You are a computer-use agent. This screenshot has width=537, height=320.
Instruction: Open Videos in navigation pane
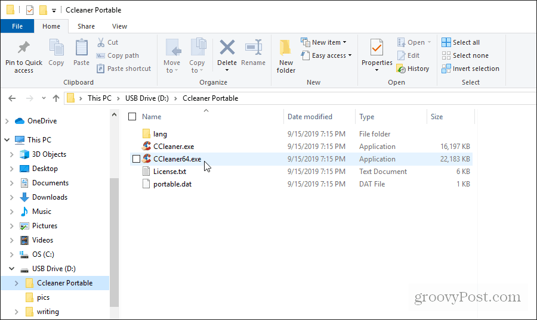[x=42, y=240]
